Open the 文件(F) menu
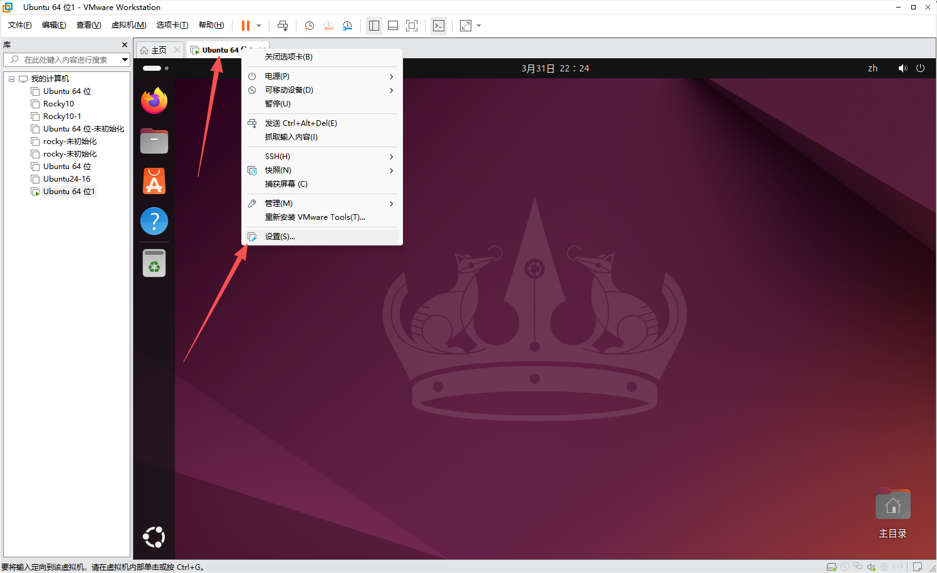 pyautogui.click(x=20, y=25)
